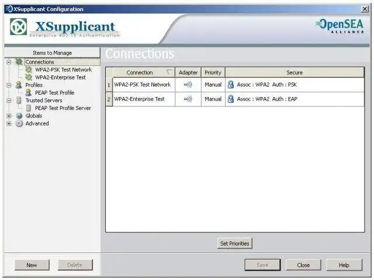Select Trusted Servers in the tree
The width and height of the screenshot is (374, 280).
(44, 101)
